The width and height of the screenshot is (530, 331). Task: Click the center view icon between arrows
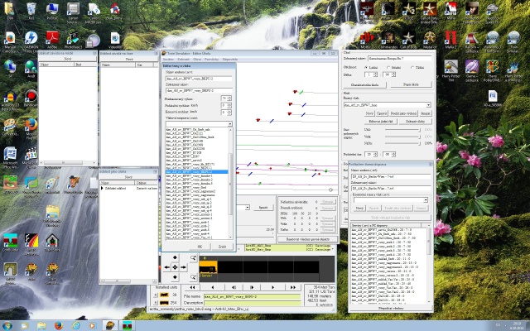click(174, 267)
